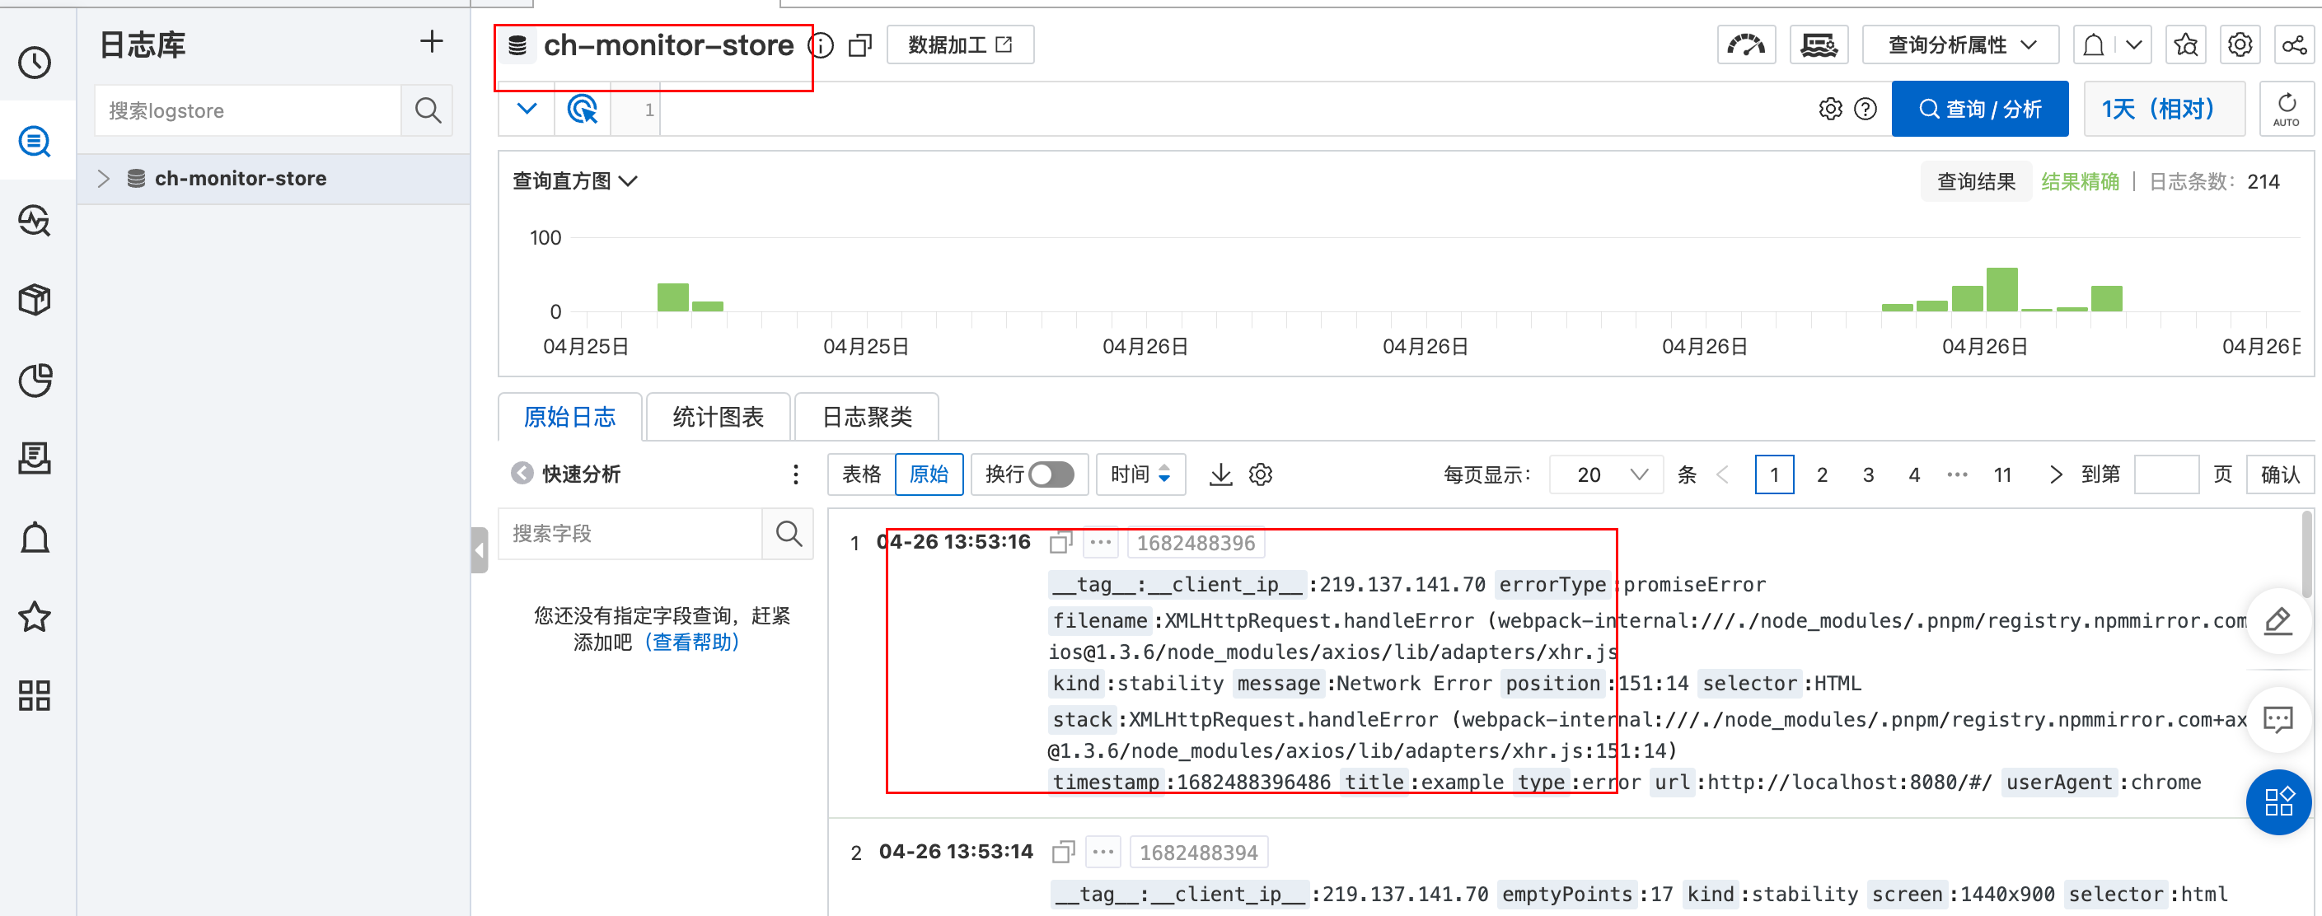This screenshot has width=2322, height=916.
Task: Click the log list vertical scrollbar
Action: click(x=2307, y=554)
